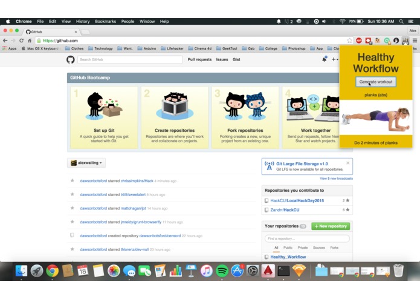This screenshot has width=420, height=299.
Task: Open Photos in the dock
Action: tap(114, 271)
